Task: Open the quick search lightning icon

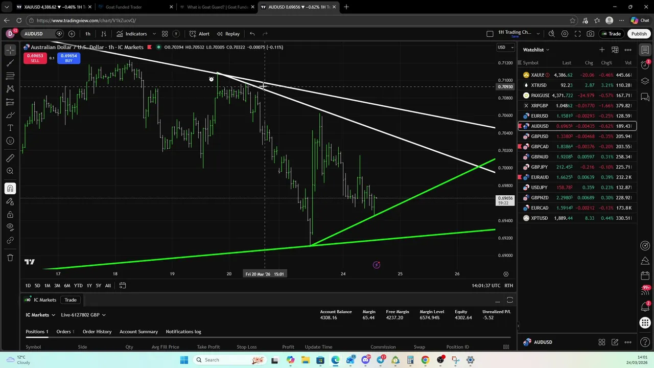Action: coord(551,34)
